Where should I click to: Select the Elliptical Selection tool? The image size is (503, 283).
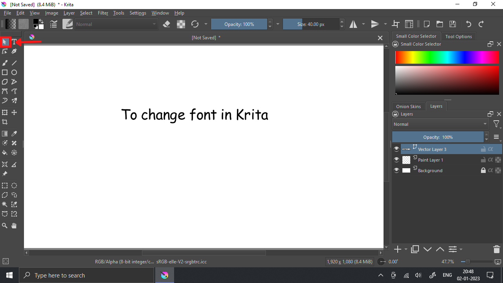[14, 186]
